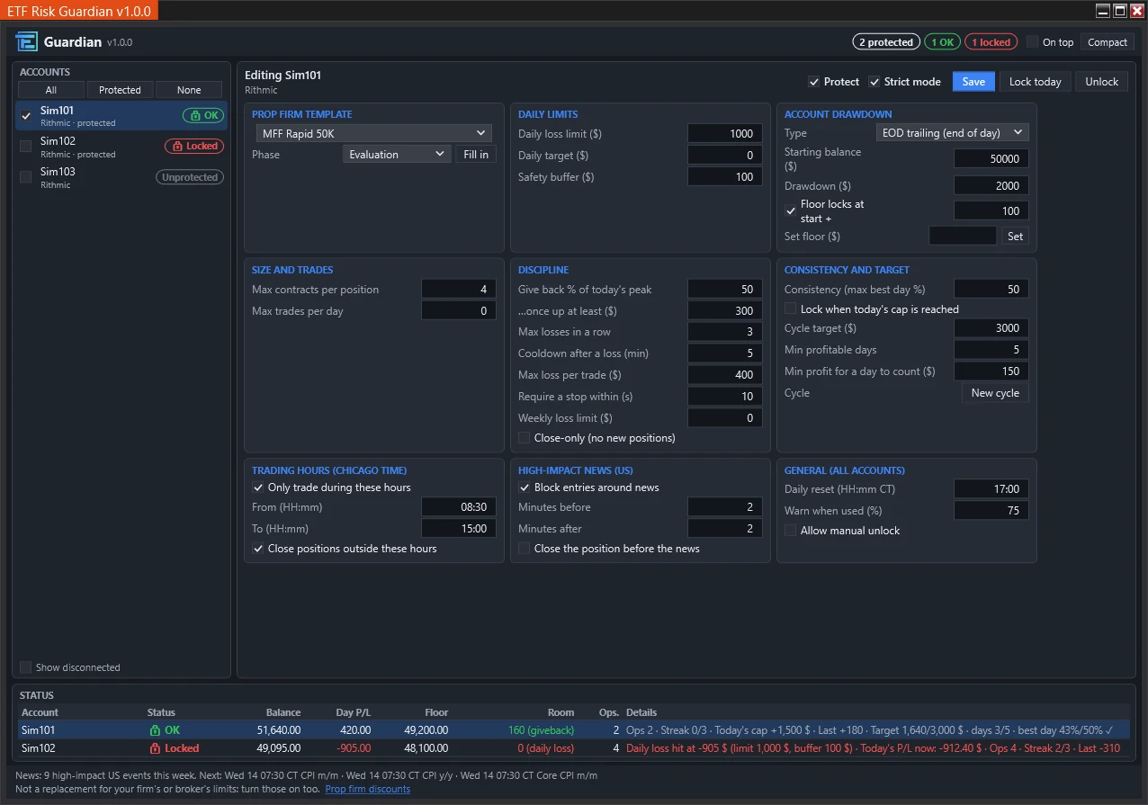This screenshot has width=1148, height=805.
Task: Click the Daily reset time field
Action: pos(991,489)
